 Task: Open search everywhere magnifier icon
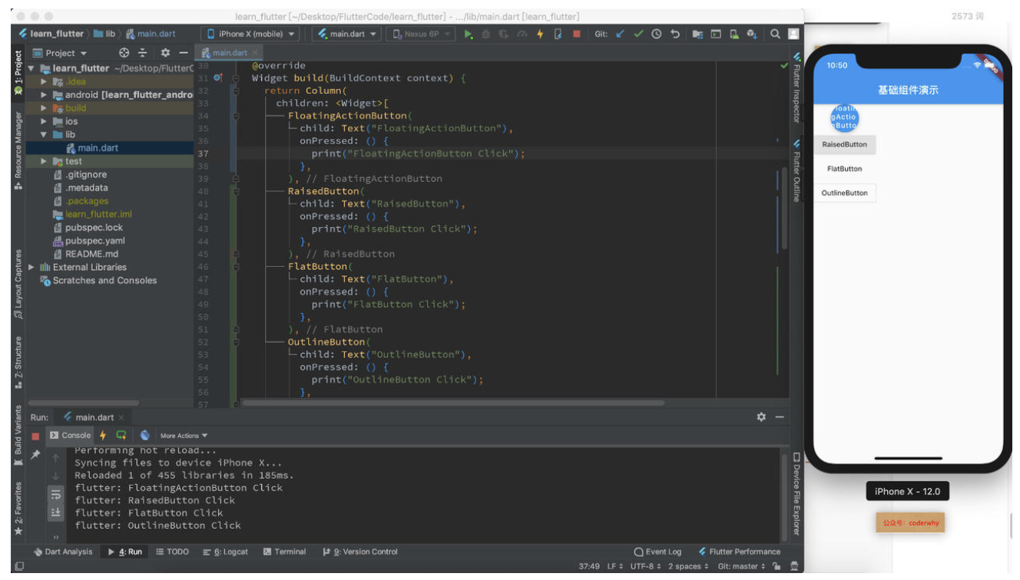pyautogui.click(x=775, y=34)
